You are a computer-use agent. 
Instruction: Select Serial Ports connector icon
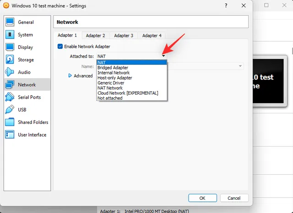(10, 97)
